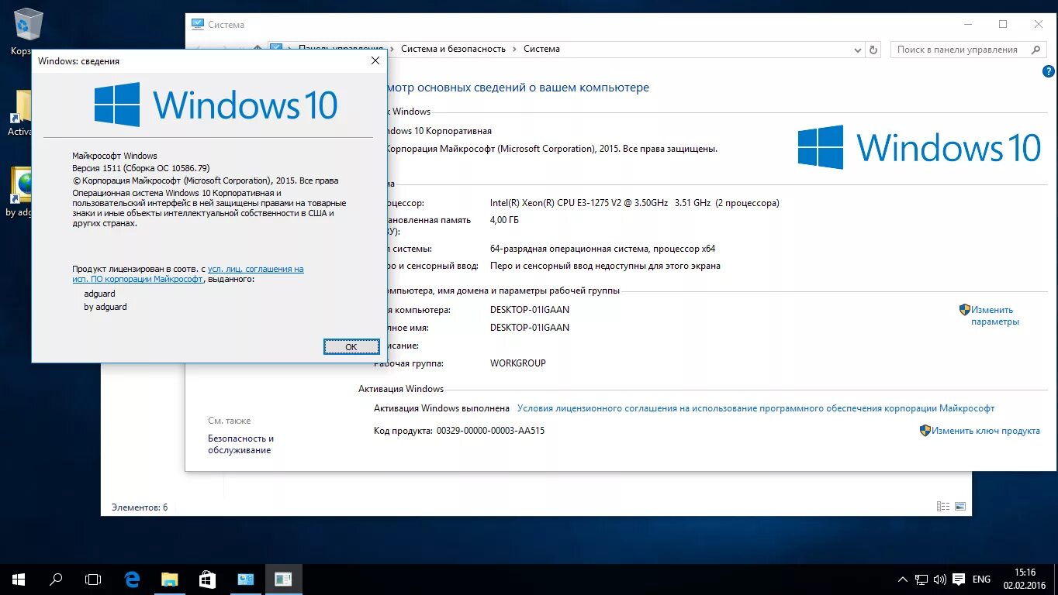Screen dimensions: 1058x595
Task: Maximize the Система window
Action: point(1003,24)
